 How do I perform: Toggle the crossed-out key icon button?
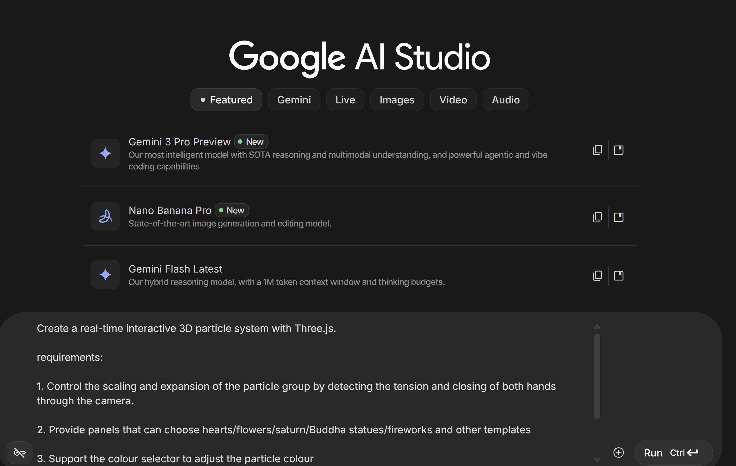19,453
